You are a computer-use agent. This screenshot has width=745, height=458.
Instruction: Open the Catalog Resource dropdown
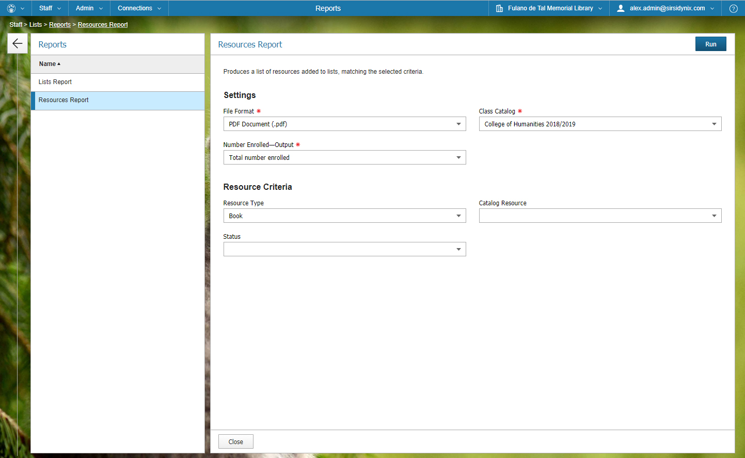[x=600, y=216]
